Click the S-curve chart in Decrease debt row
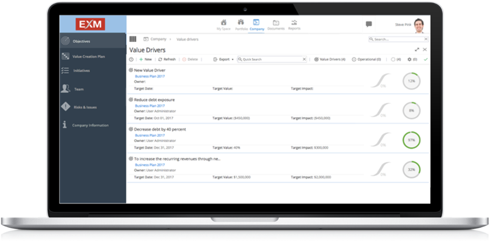 coord(380,140)
